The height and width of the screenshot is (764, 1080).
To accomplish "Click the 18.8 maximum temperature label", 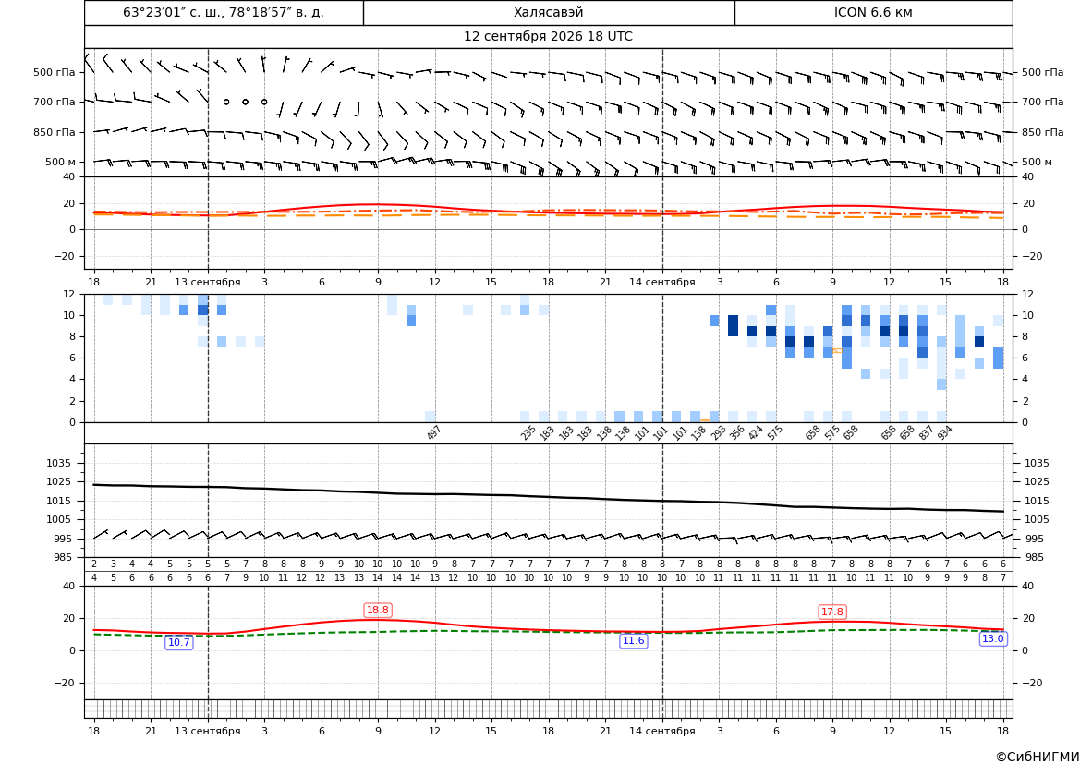I will click(x=378, y=611).
